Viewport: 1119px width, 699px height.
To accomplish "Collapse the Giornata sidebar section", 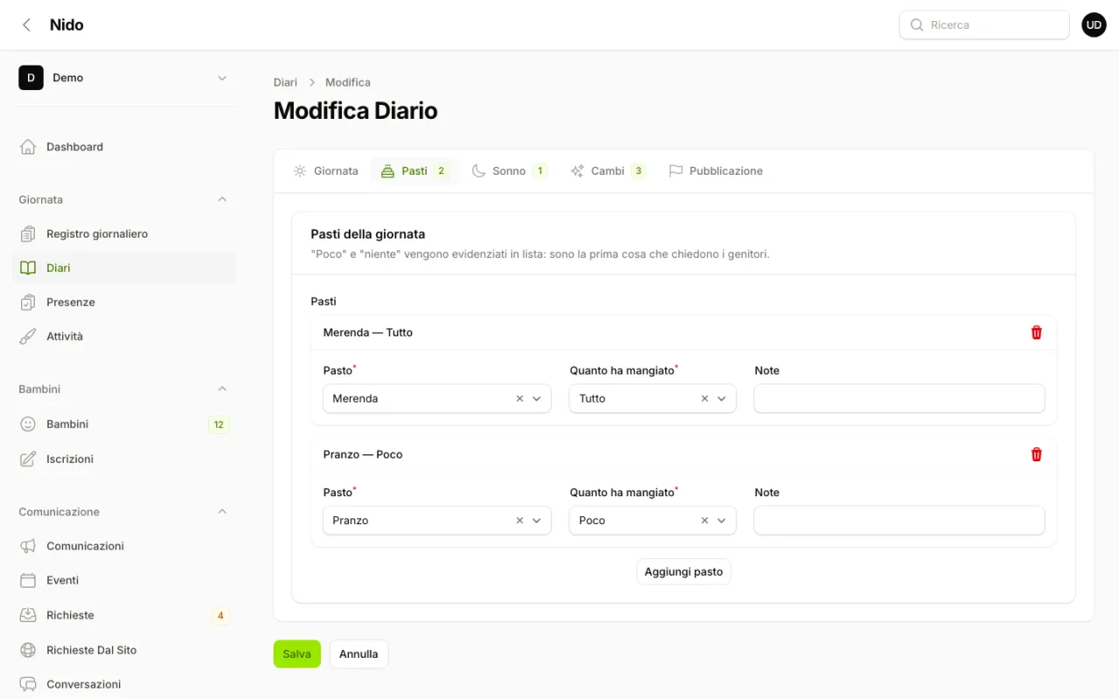I will 222,199.
